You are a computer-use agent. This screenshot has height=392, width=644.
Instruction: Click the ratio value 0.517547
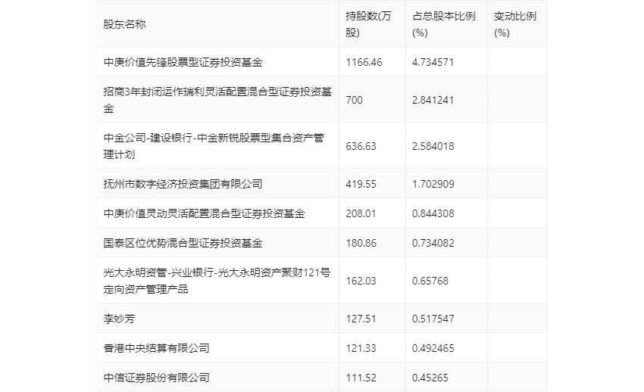point(433,319)
